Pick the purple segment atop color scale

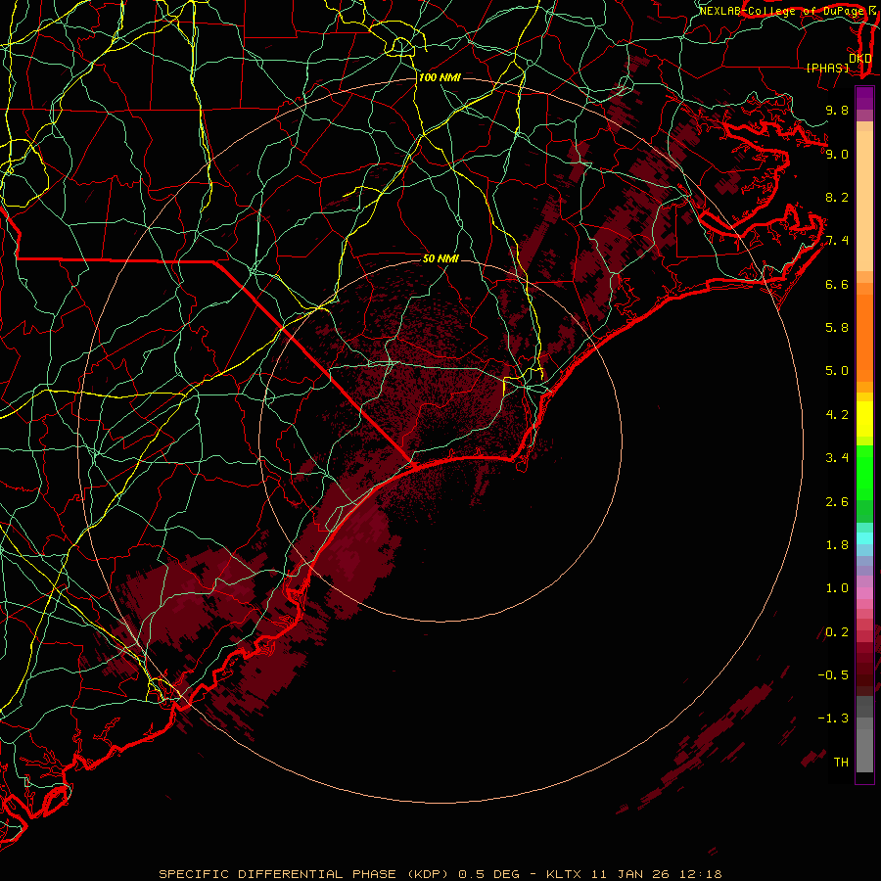pos(864,98)
